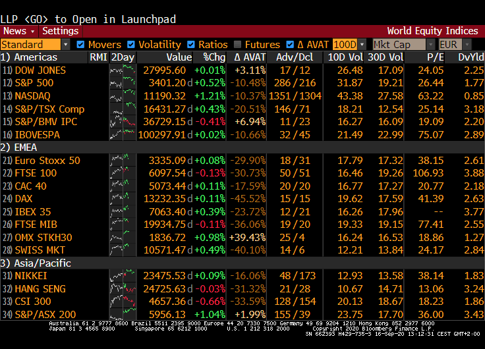Collapse the Asia/Pacific section header
This screenshot has width=485, height=349.
(x=242, y=263)
